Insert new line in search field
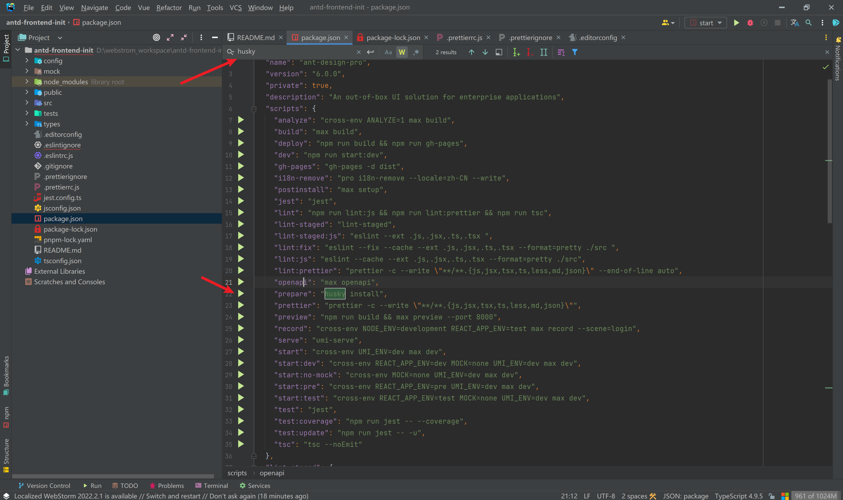 (370, 52)
